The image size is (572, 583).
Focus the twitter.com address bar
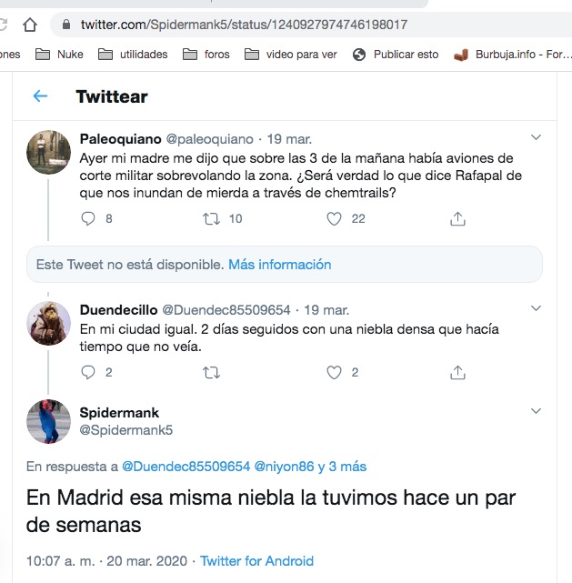click(x=244, y=25)
